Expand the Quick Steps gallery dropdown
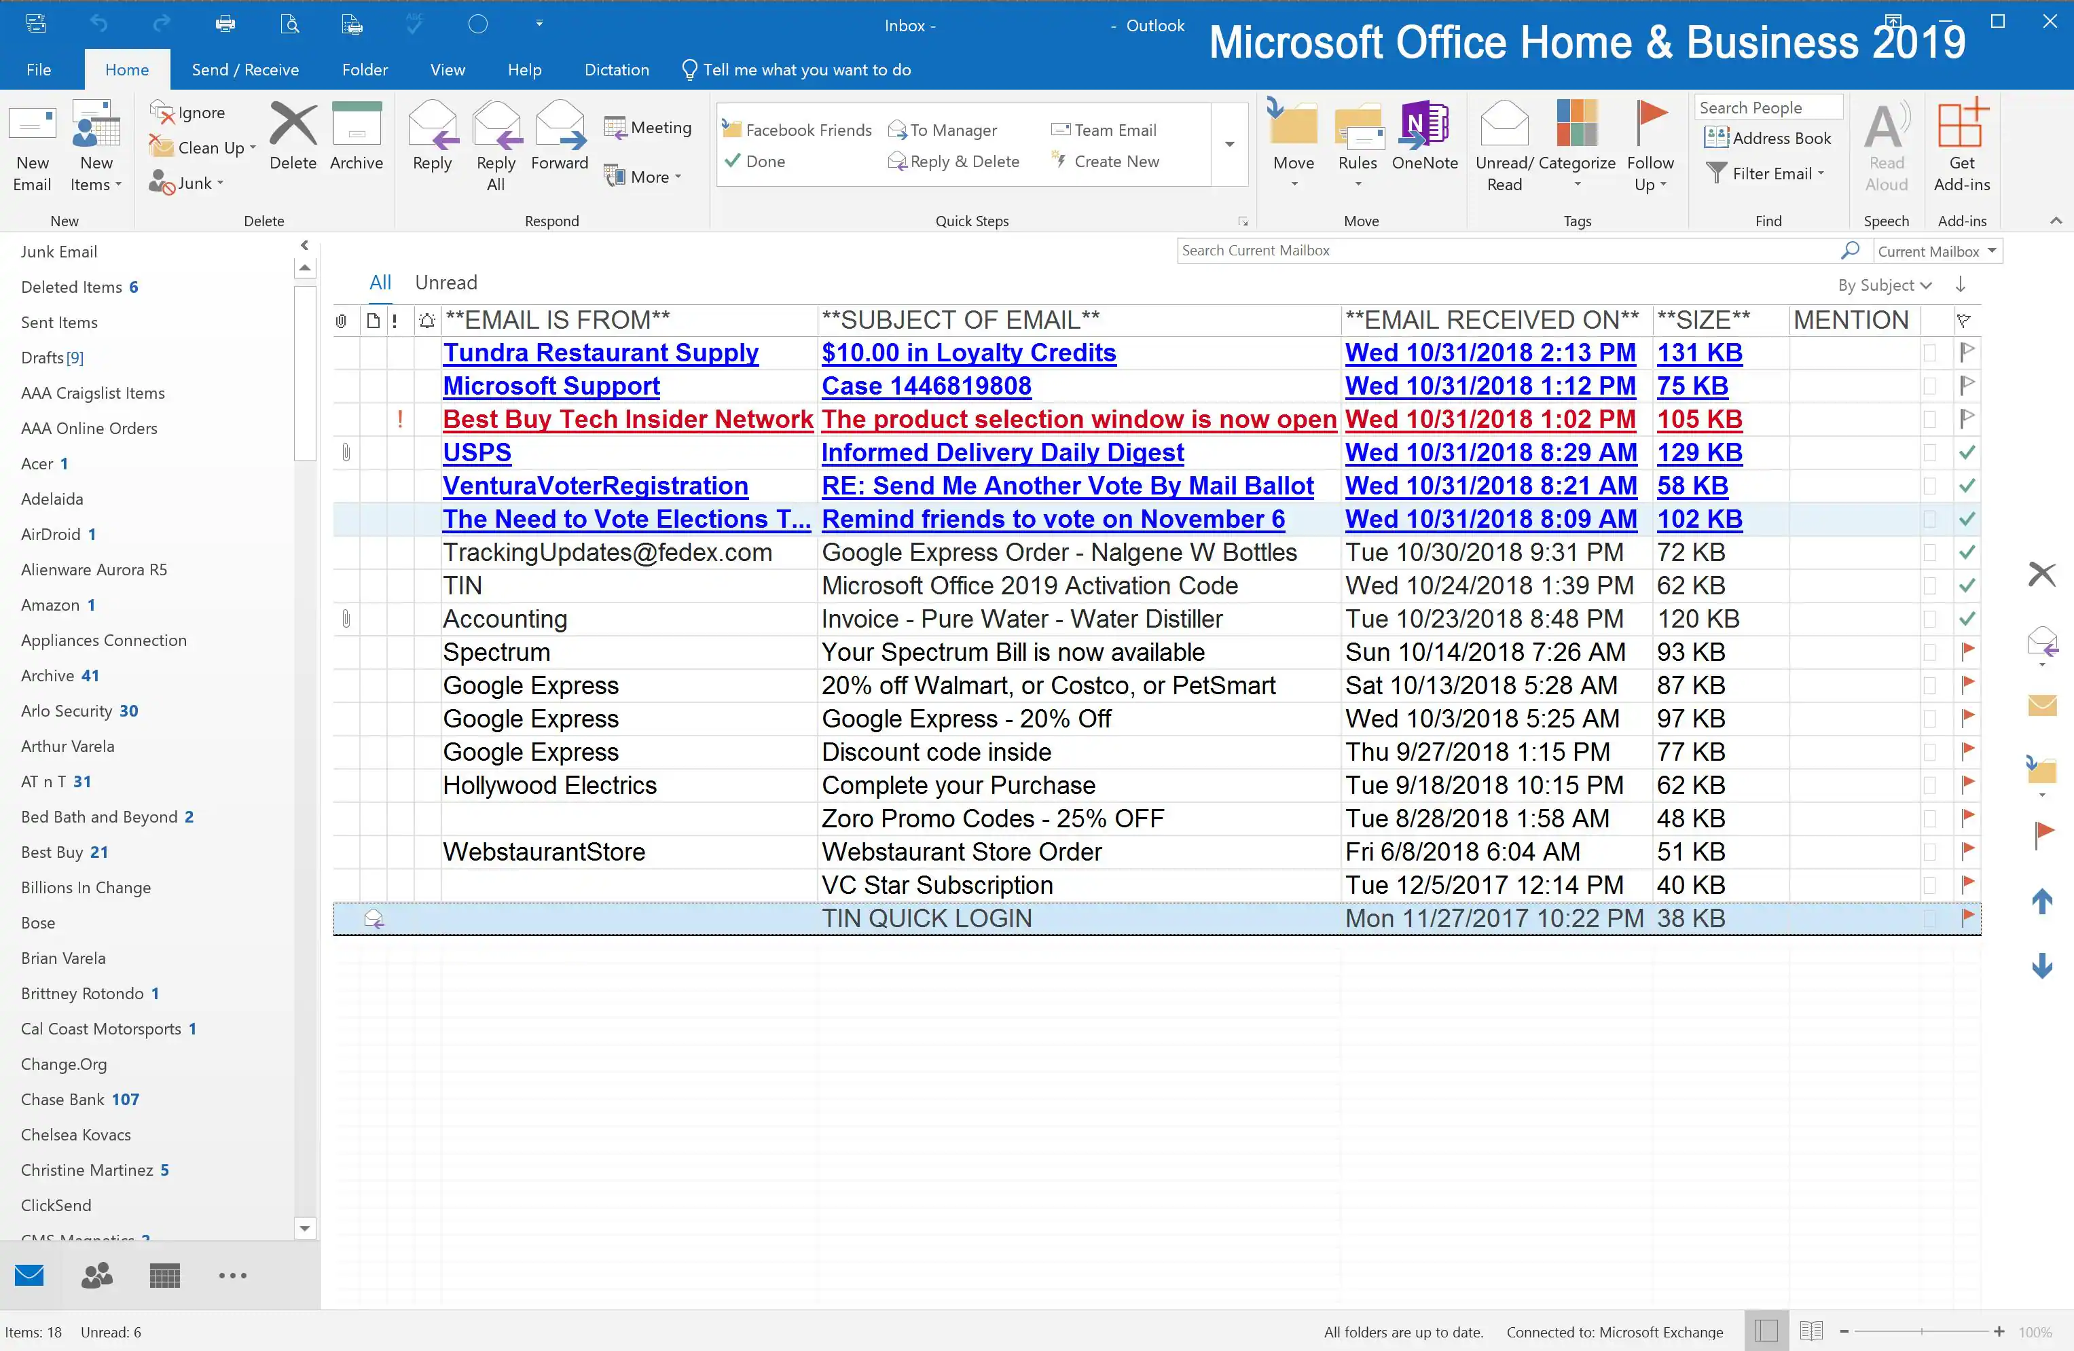The width and height of the screenshot is (2074, 1351). point(1230,145)
